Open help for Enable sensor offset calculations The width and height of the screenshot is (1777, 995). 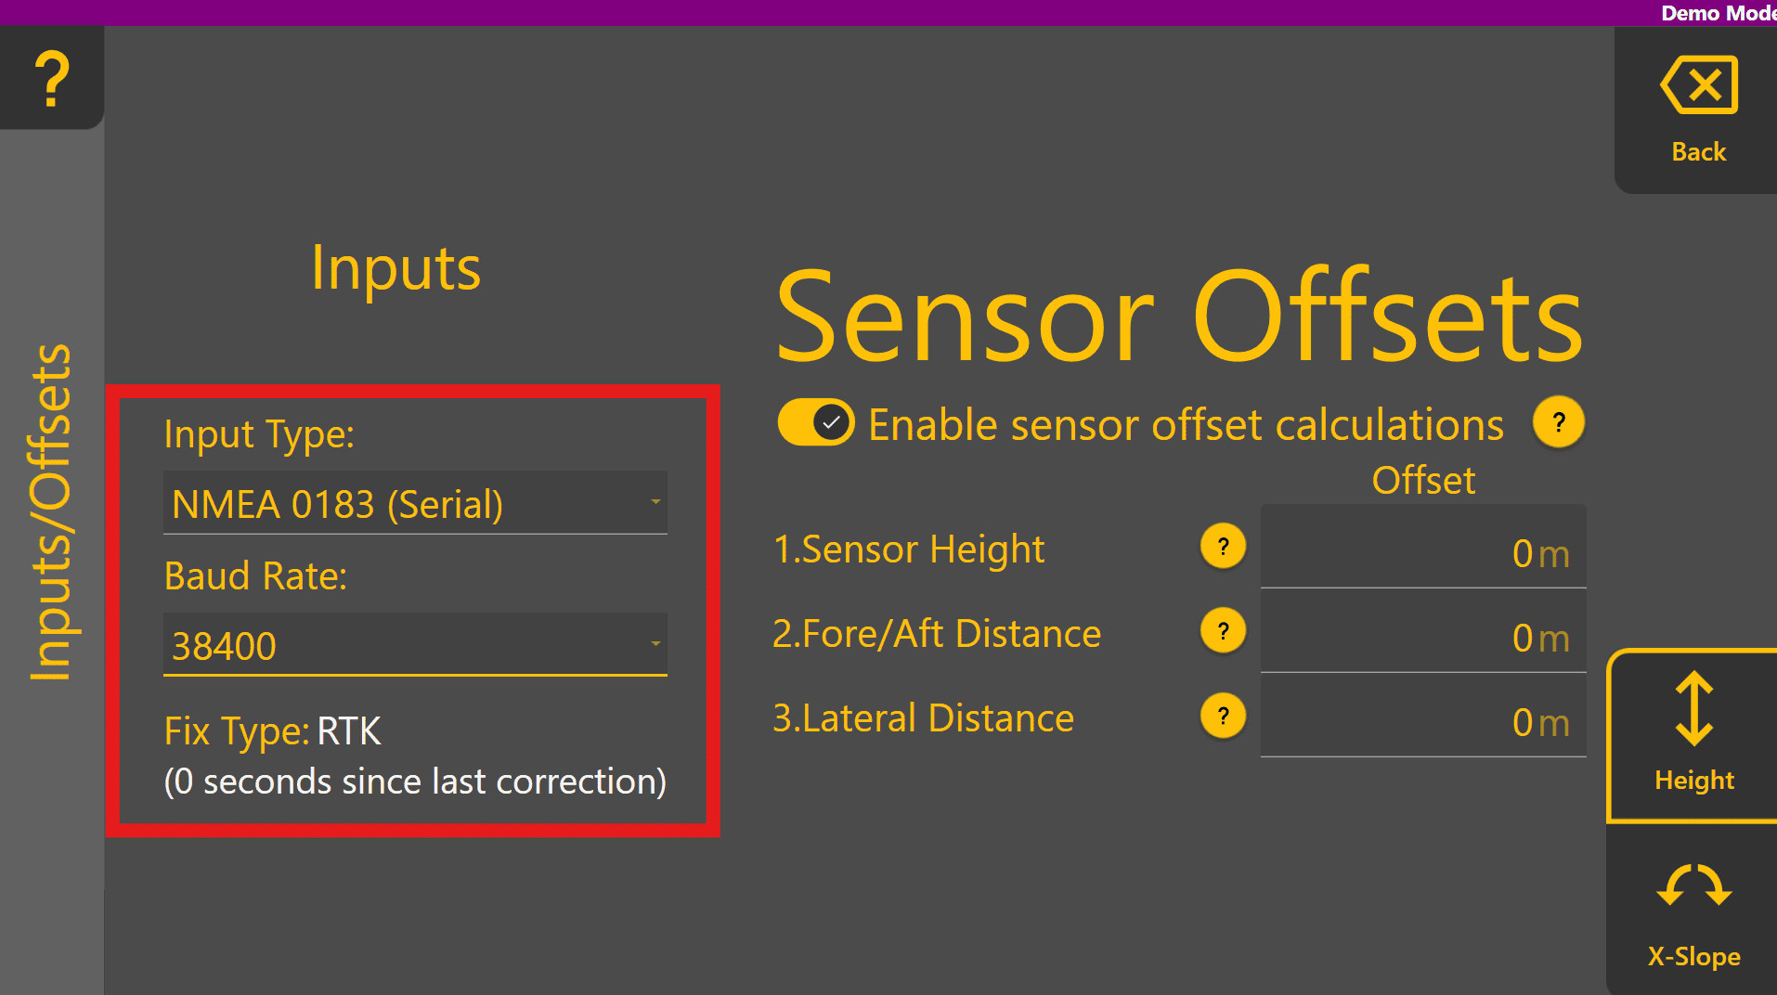(1558, 423)
